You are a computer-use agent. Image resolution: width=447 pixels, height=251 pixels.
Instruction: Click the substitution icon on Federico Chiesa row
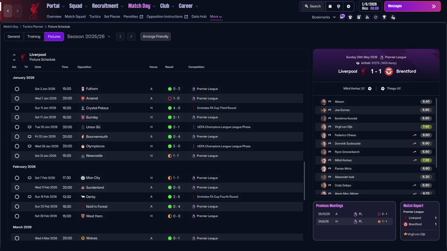click(415, 135)
